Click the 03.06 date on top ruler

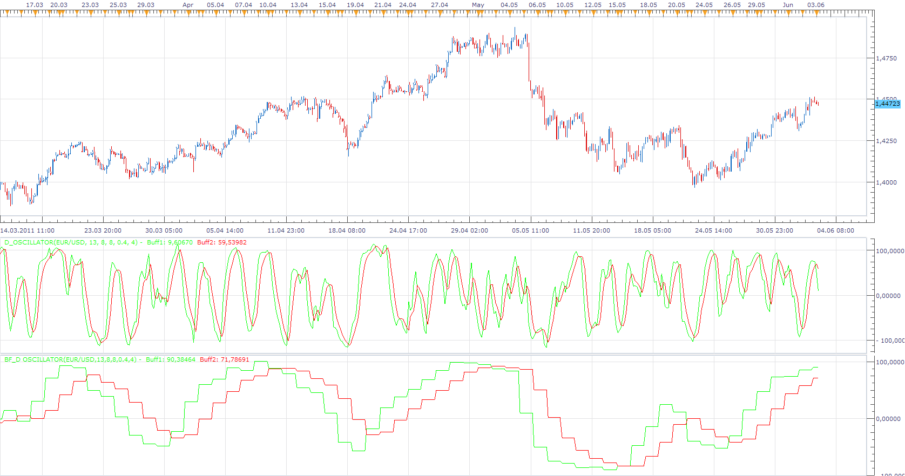[x=816, y=5]
